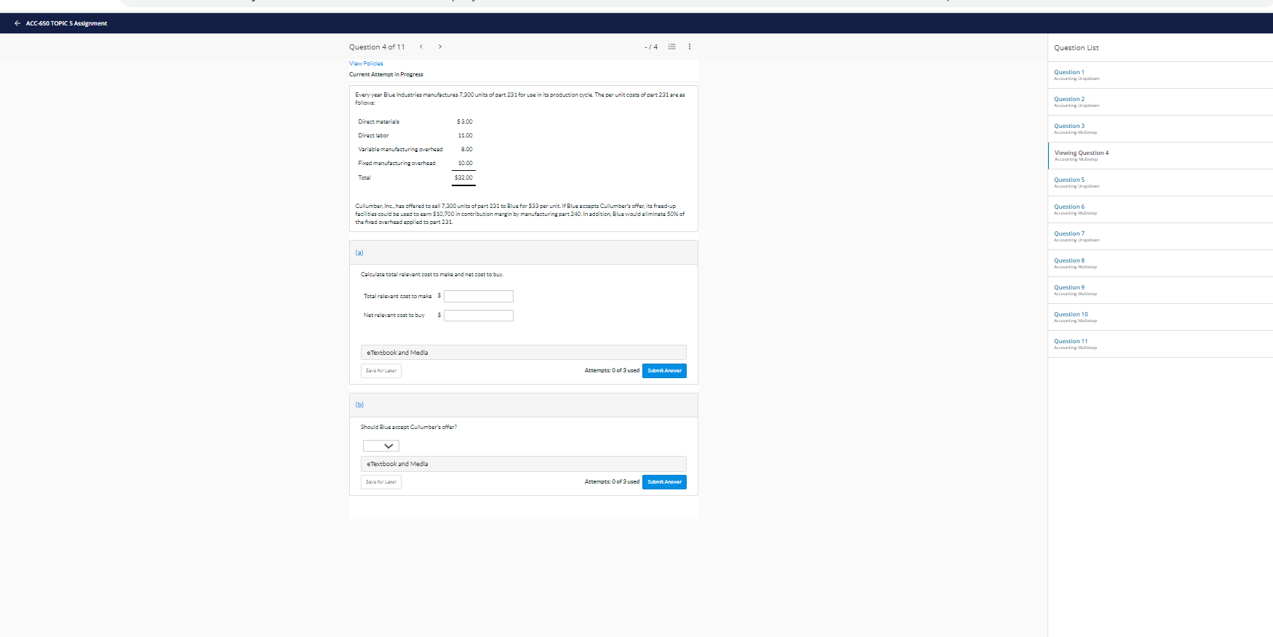Click the Direct labor row label

pyautogui.click(x=373, y=135)
